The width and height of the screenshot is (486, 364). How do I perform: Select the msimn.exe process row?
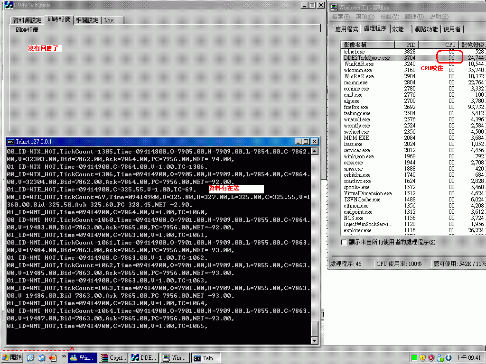click(x=414, y=82)
